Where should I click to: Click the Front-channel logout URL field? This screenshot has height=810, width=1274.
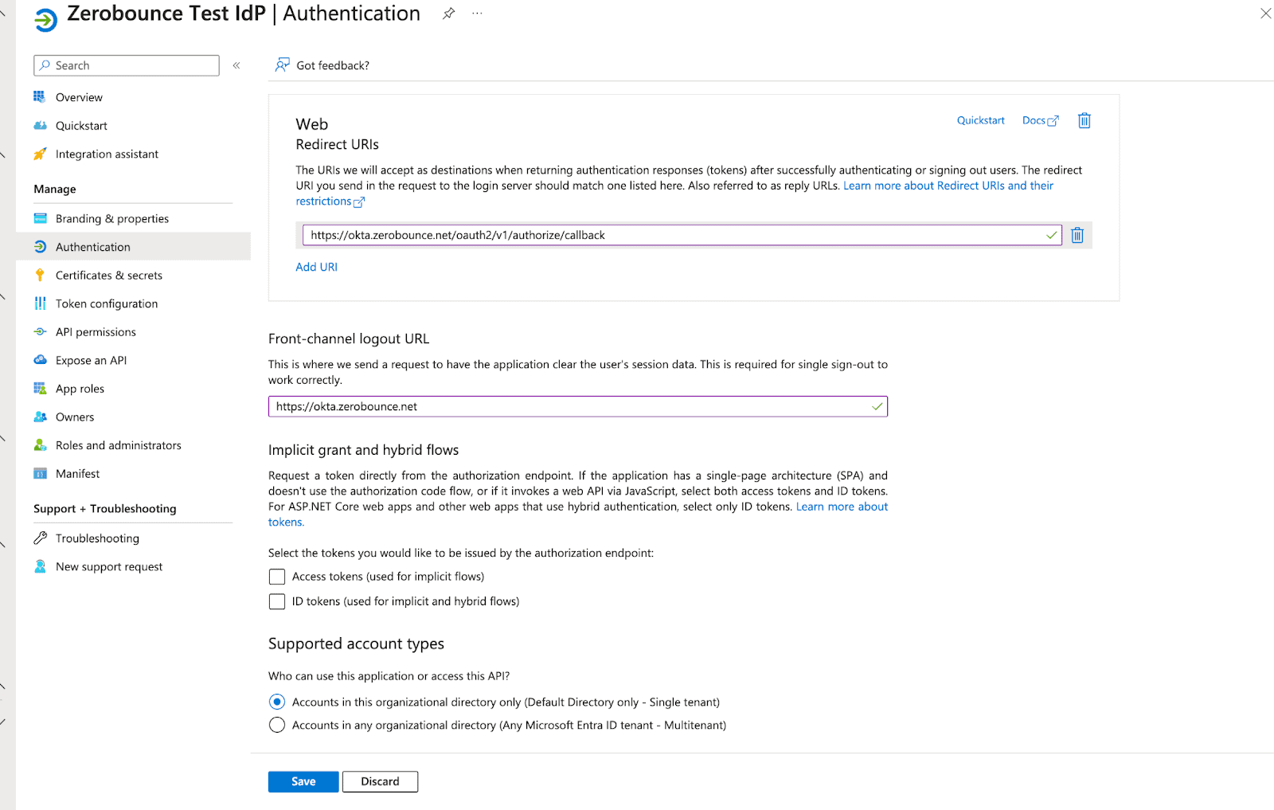click(569, 406)
